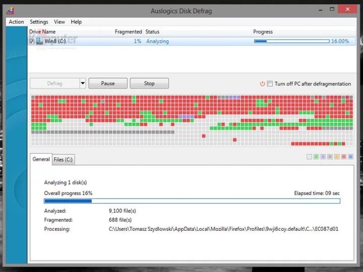Image resolution: width=363 pixels, height=272 pixels.
Task: Open the Action menu
Action: coord(16,22)
